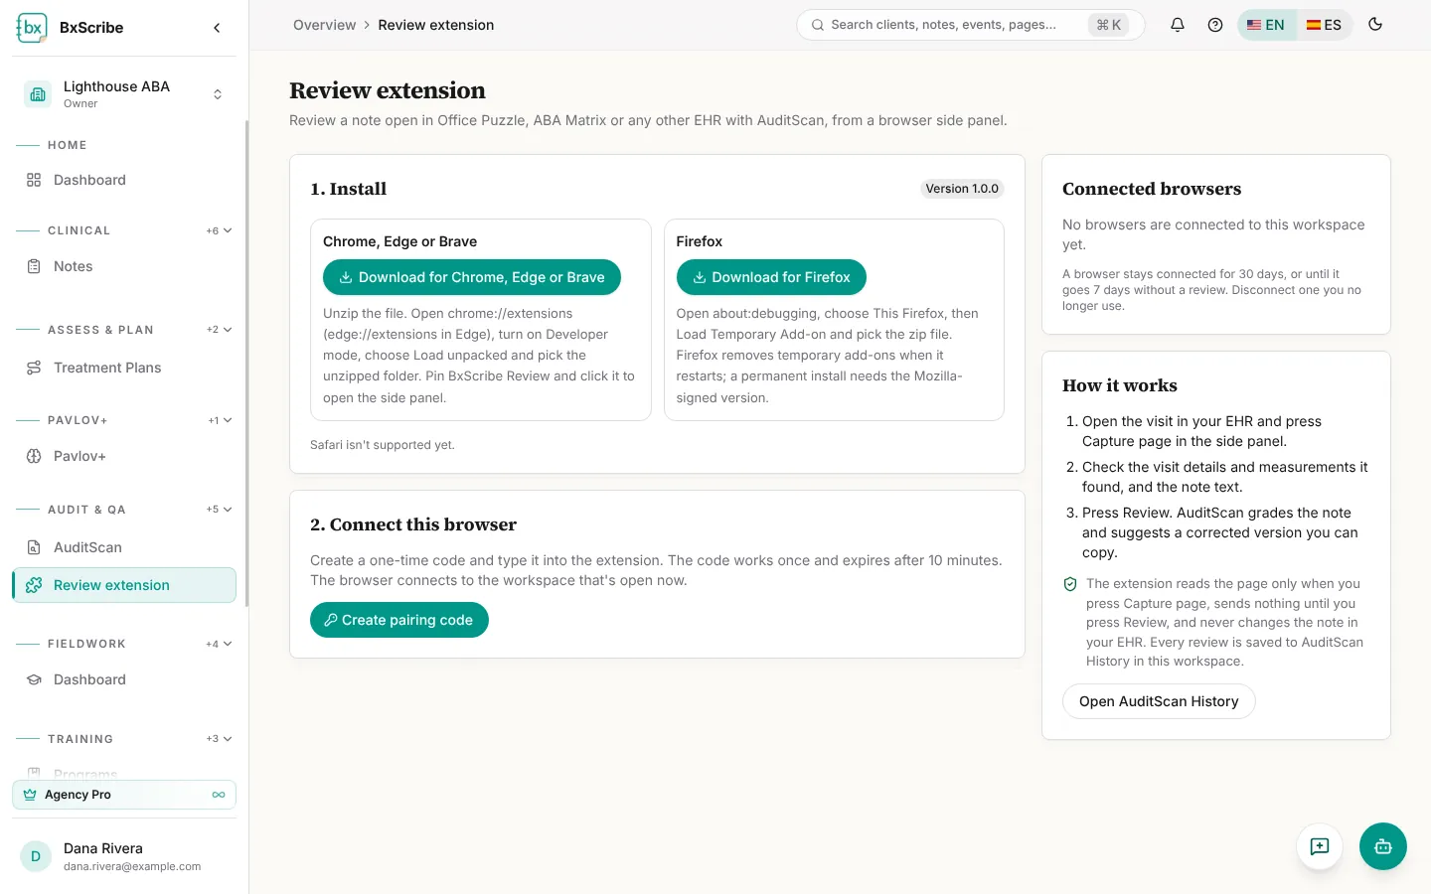Click the "2. Connect this browser" heading
1431x894 pixels.
pos(413,524)
